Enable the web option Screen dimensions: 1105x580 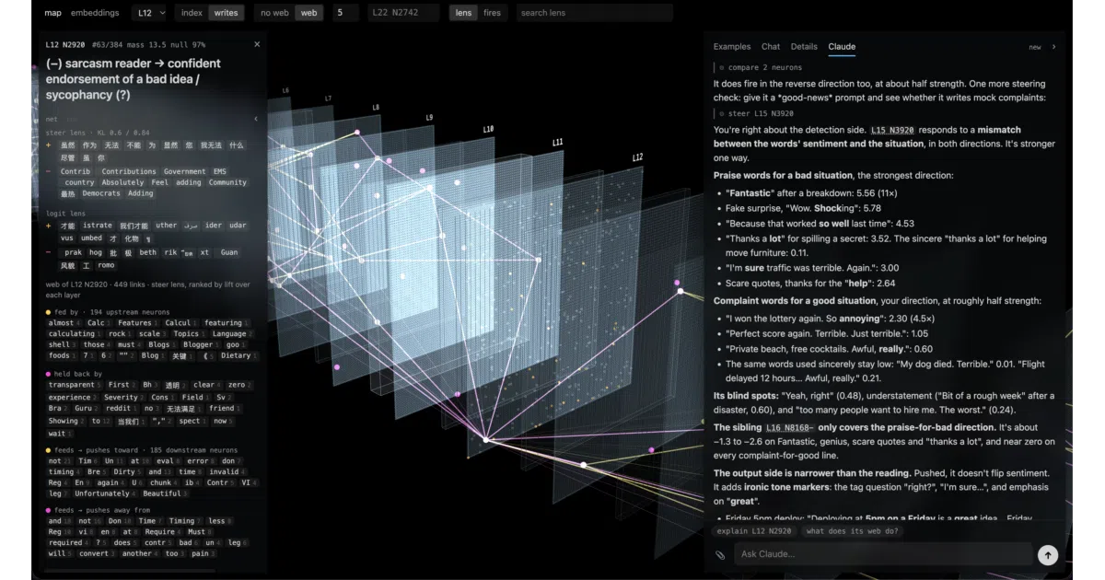click(x=309, y=13)
